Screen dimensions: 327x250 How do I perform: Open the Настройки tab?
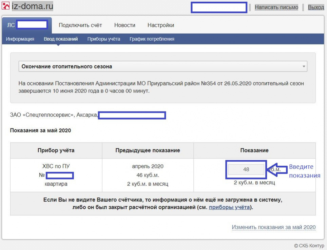click(x=161, y=25)
